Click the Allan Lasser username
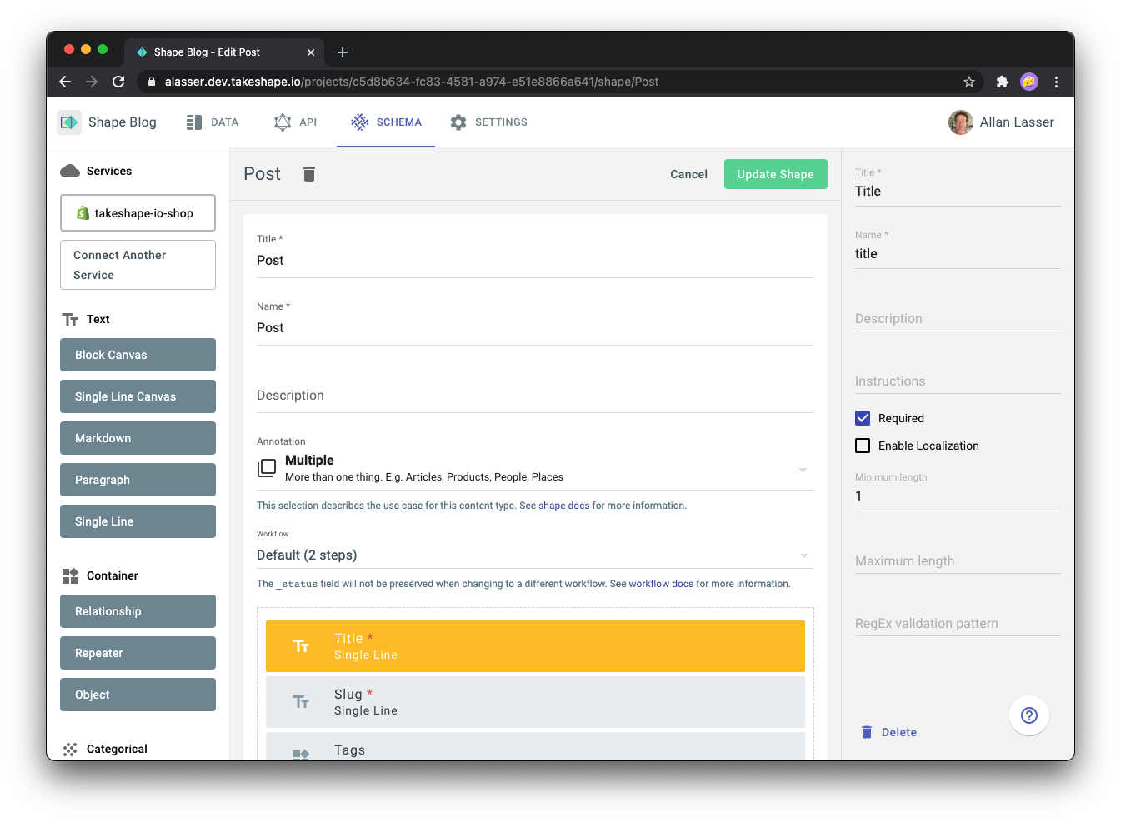 [x=1017, y=122]
